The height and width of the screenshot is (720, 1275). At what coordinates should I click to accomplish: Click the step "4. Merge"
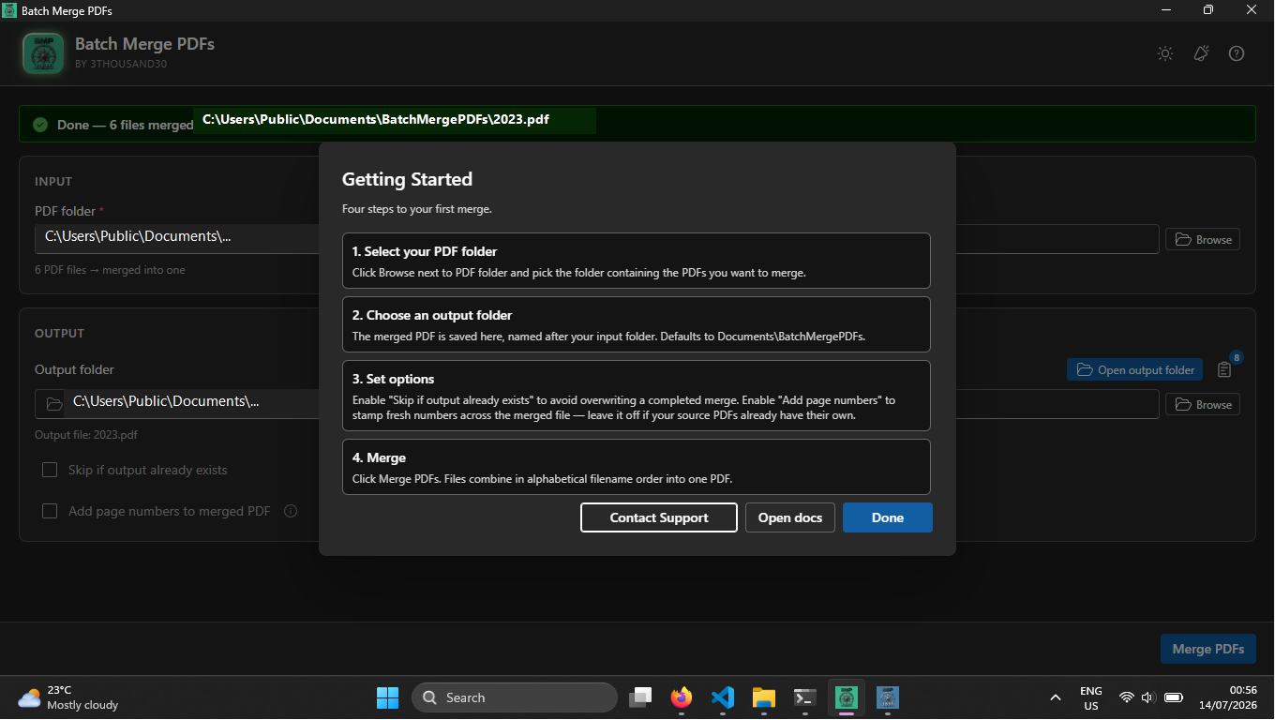637,467
